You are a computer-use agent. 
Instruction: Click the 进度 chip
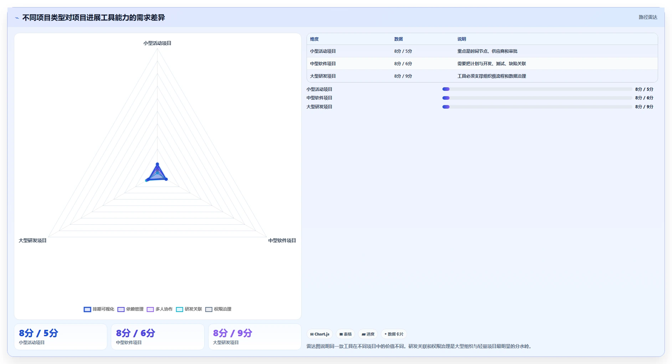[x=368, y=334]
